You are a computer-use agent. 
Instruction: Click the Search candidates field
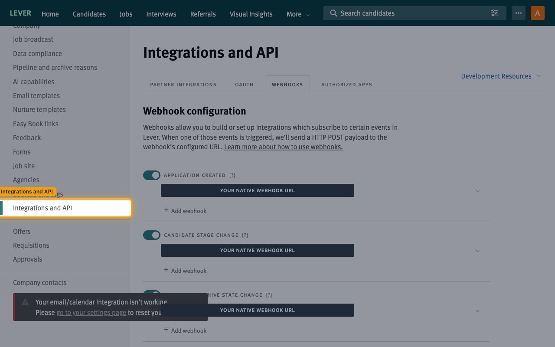click(415, 13)
